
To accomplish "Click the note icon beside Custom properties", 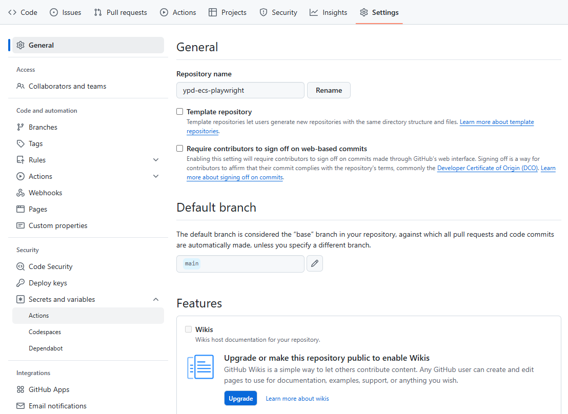I will pyautogui.click(x=21, y=225).
